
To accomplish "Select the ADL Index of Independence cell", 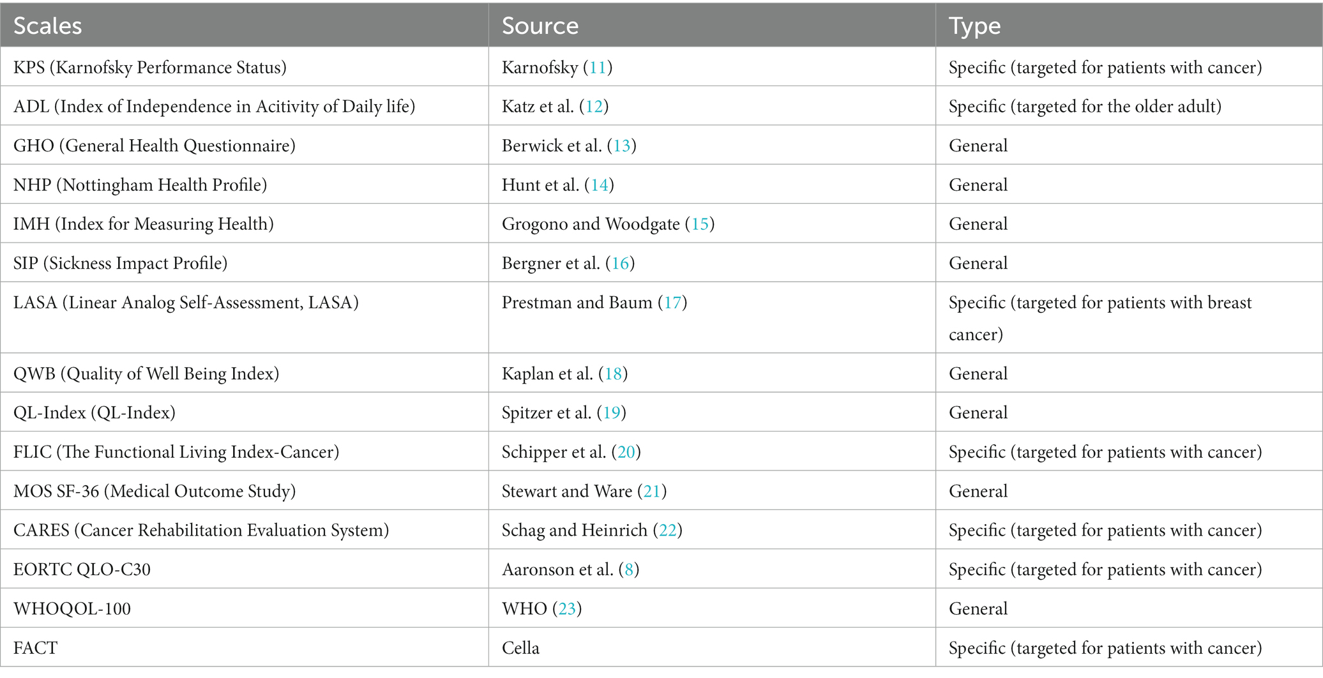I will (245, 106).
